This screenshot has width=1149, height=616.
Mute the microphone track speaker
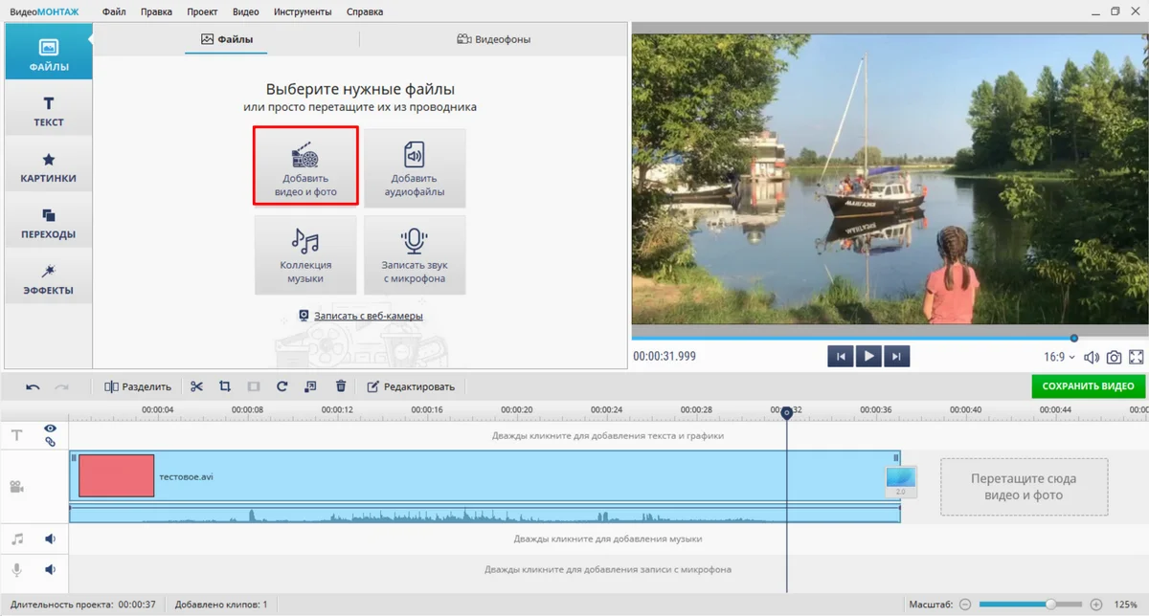pos(50,570)
